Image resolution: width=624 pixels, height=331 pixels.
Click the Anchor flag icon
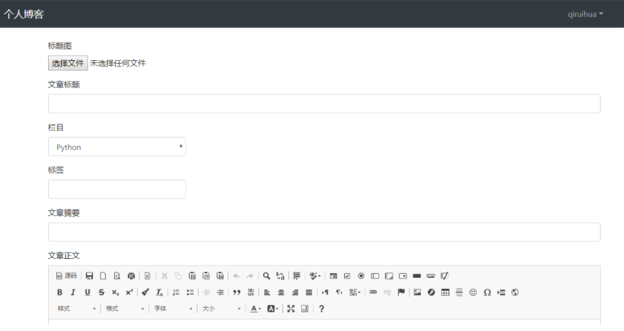(401, 293)
